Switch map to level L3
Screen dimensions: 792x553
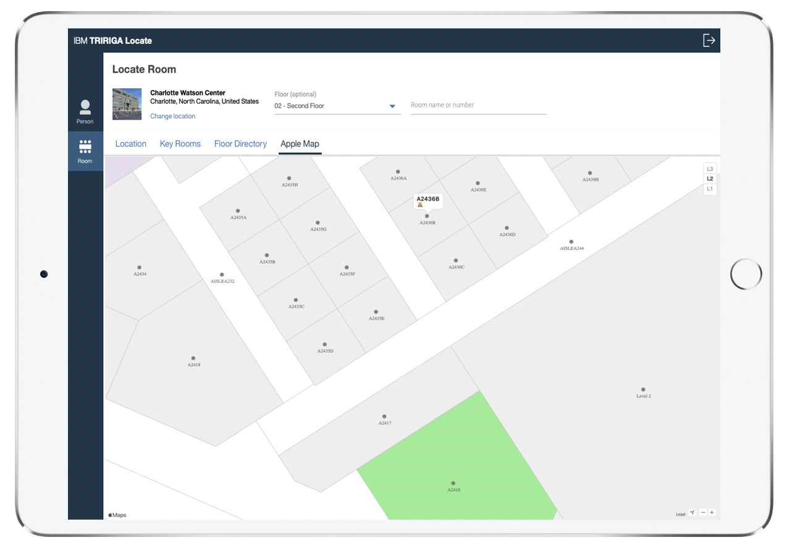click(x=710, y=168)
